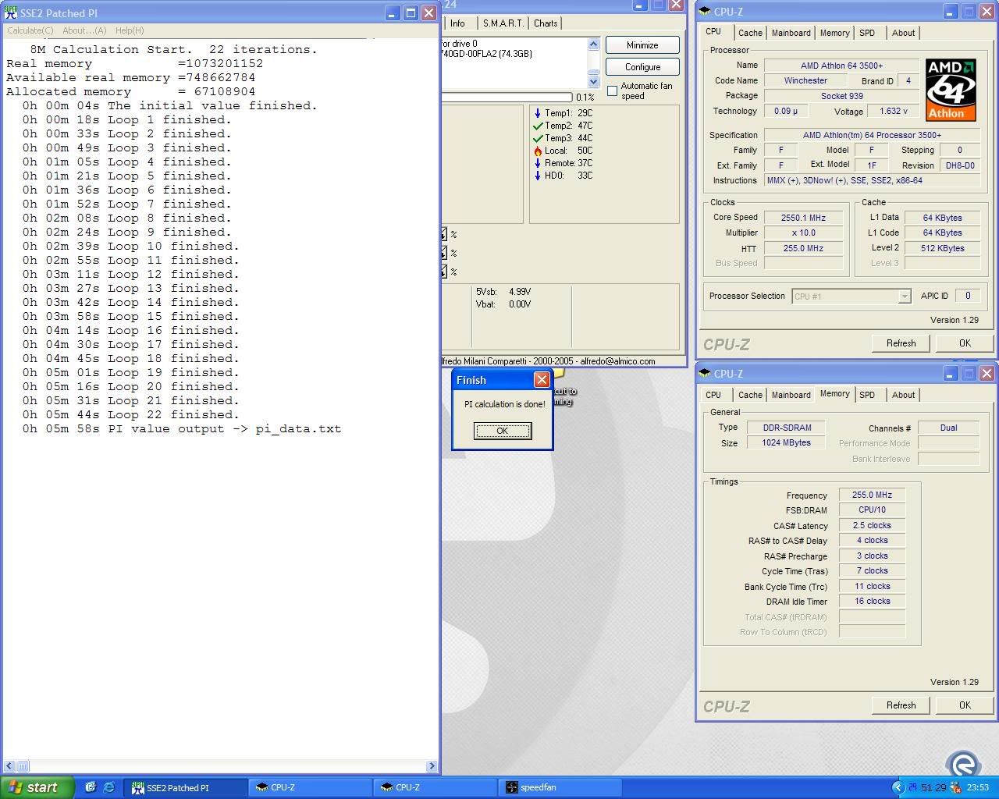Click the SSE2 Patched PI title bar icon
Viewport: 999px width, 799px height.
tap(11, 13)
